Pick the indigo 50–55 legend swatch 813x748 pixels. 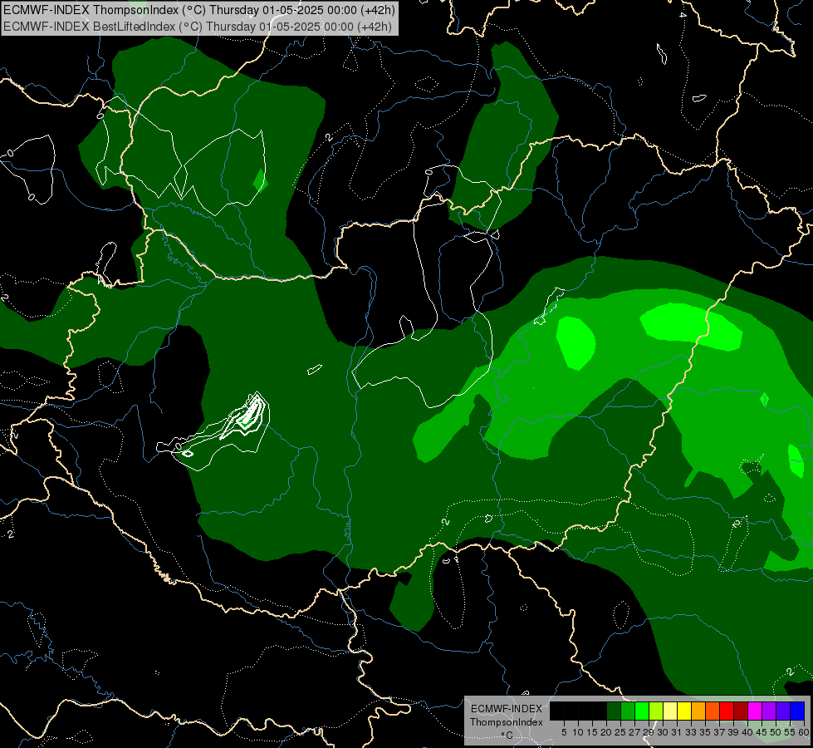783,711
